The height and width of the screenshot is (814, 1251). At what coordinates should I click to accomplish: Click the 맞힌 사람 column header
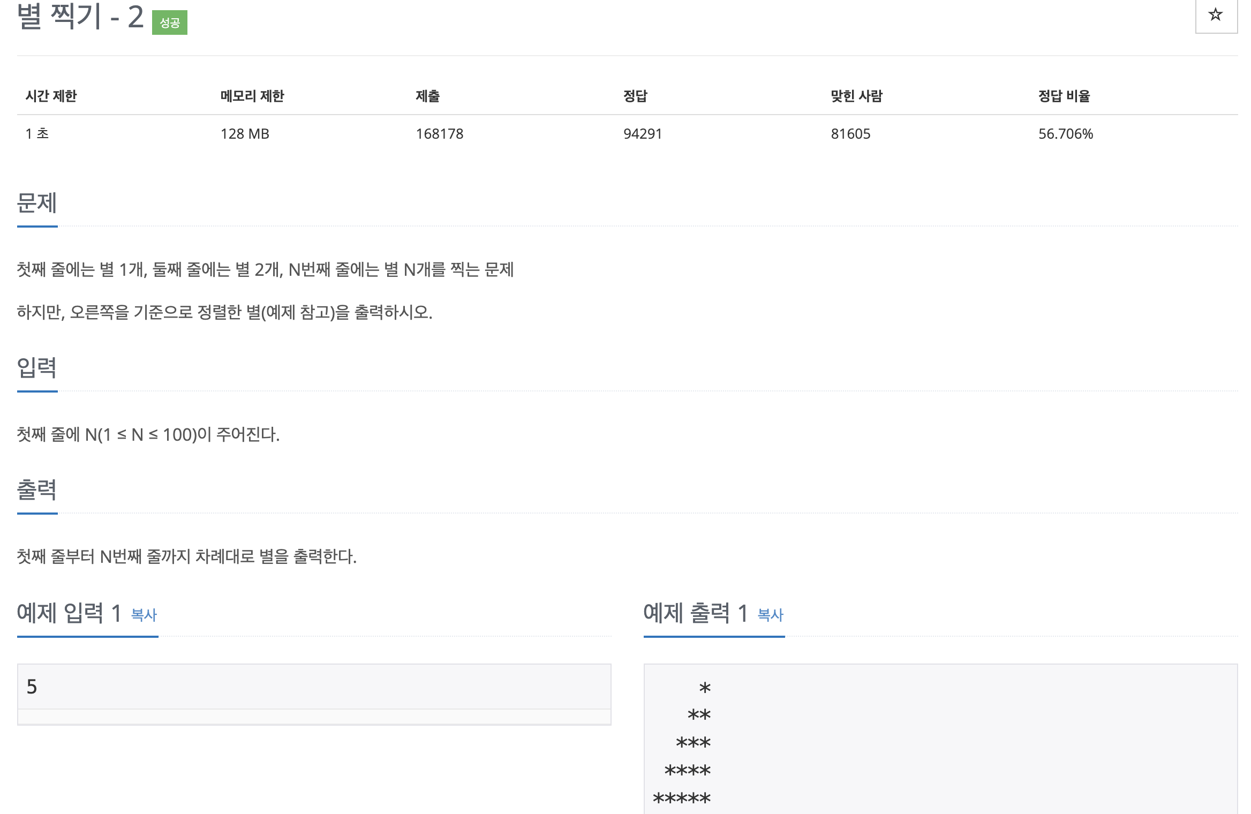click(x=857, y=96)
